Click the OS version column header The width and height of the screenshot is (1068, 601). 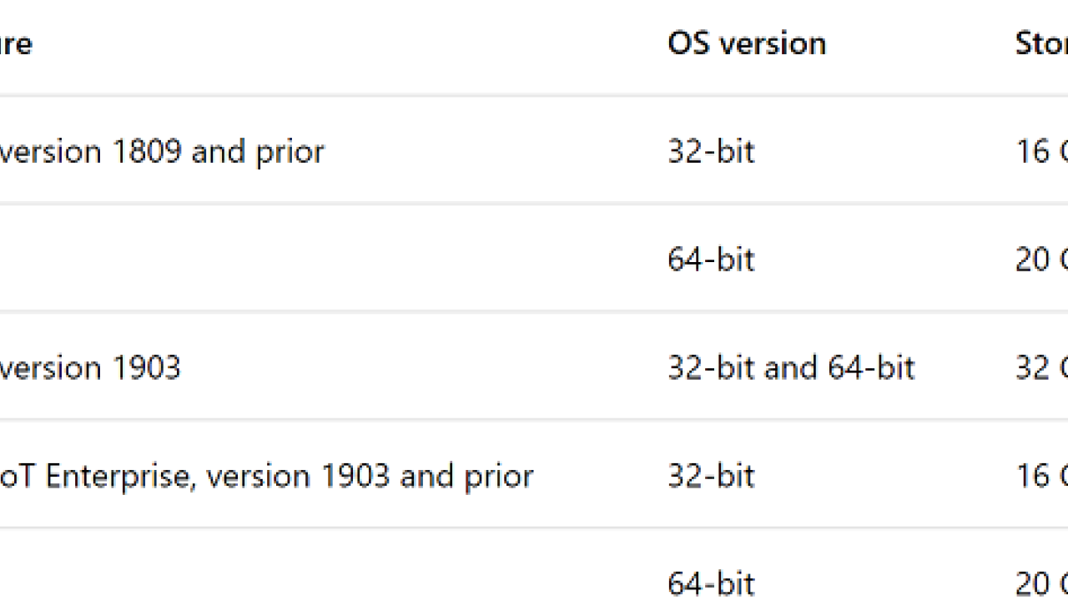tap(747, 43)
